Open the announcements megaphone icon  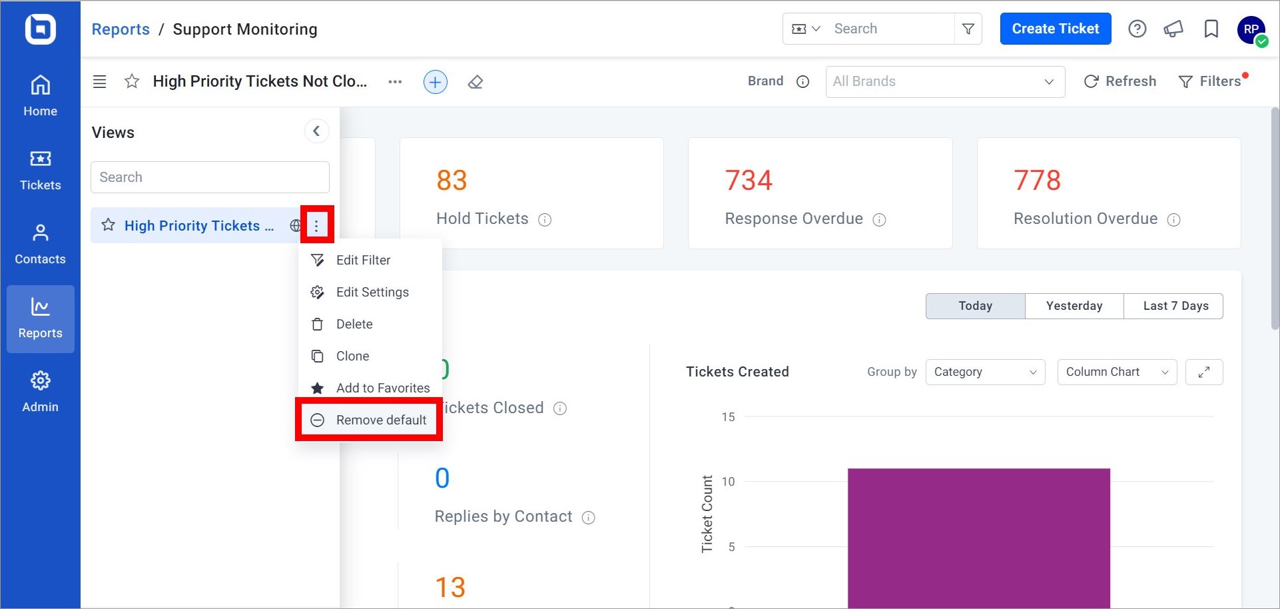click(x=1173, y=29)
